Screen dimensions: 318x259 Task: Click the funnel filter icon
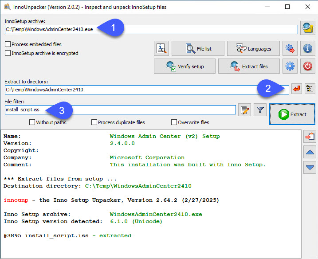click(260, 110)
